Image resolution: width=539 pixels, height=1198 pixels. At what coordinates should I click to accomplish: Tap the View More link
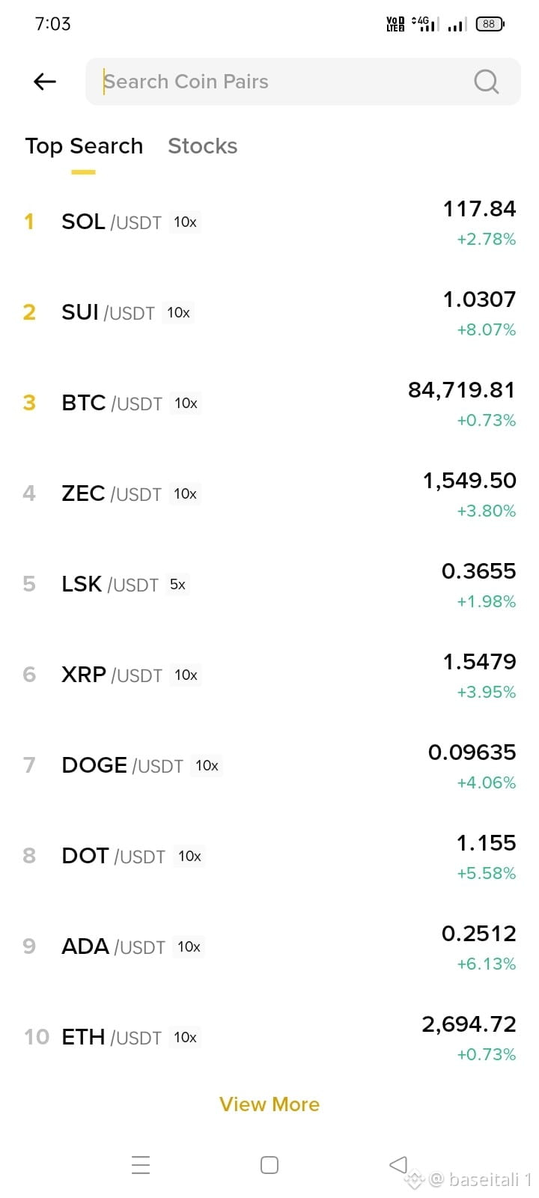(x=269, y=1104)
